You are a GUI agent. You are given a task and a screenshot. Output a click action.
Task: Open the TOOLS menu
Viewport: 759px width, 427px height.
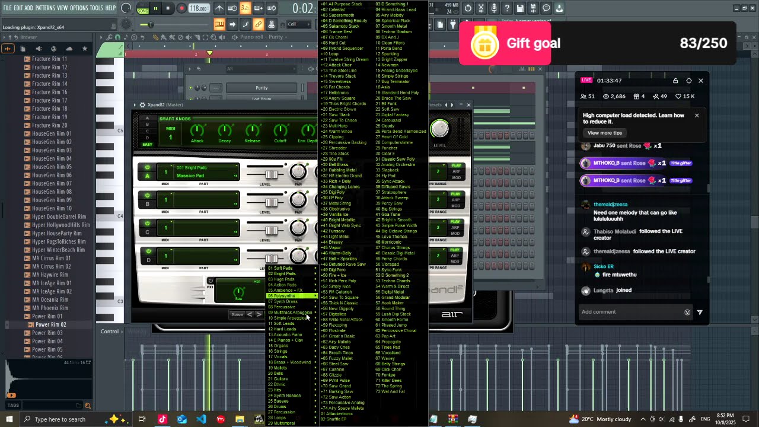(97, 8)
